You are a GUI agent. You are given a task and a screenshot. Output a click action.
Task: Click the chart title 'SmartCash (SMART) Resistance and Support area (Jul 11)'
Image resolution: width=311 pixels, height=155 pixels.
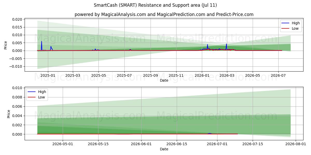155,5
